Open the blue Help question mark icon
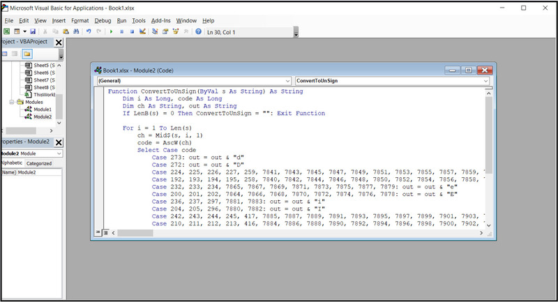Screen dimensions: 558x302 click(x=199, y=31)
